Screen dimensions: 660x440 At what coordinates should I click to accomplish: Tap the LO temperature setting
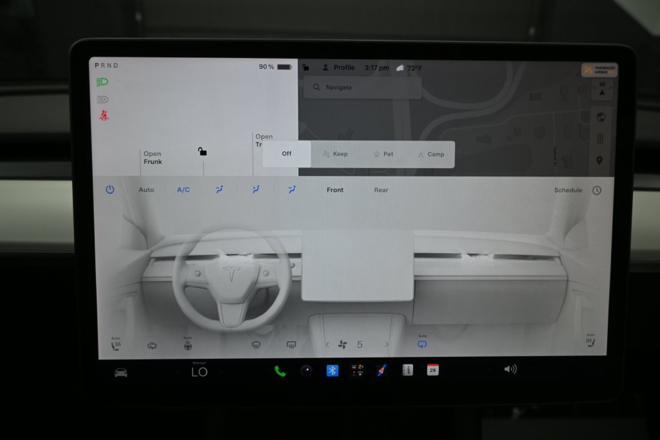[200, 372]
